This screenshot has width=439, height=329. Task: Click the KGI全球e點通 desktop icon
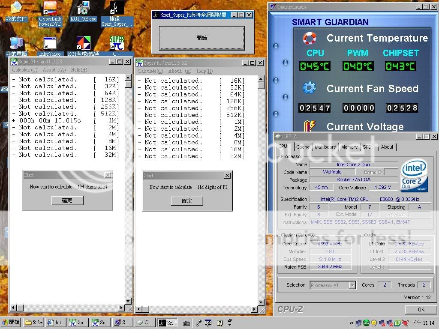click(84, 45)
